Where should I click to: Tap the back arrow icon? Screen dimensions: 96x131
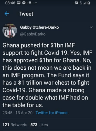(x=7, y=14)
